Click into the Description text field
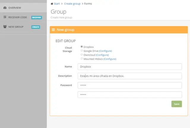190x128 pixels. (129, 76)
